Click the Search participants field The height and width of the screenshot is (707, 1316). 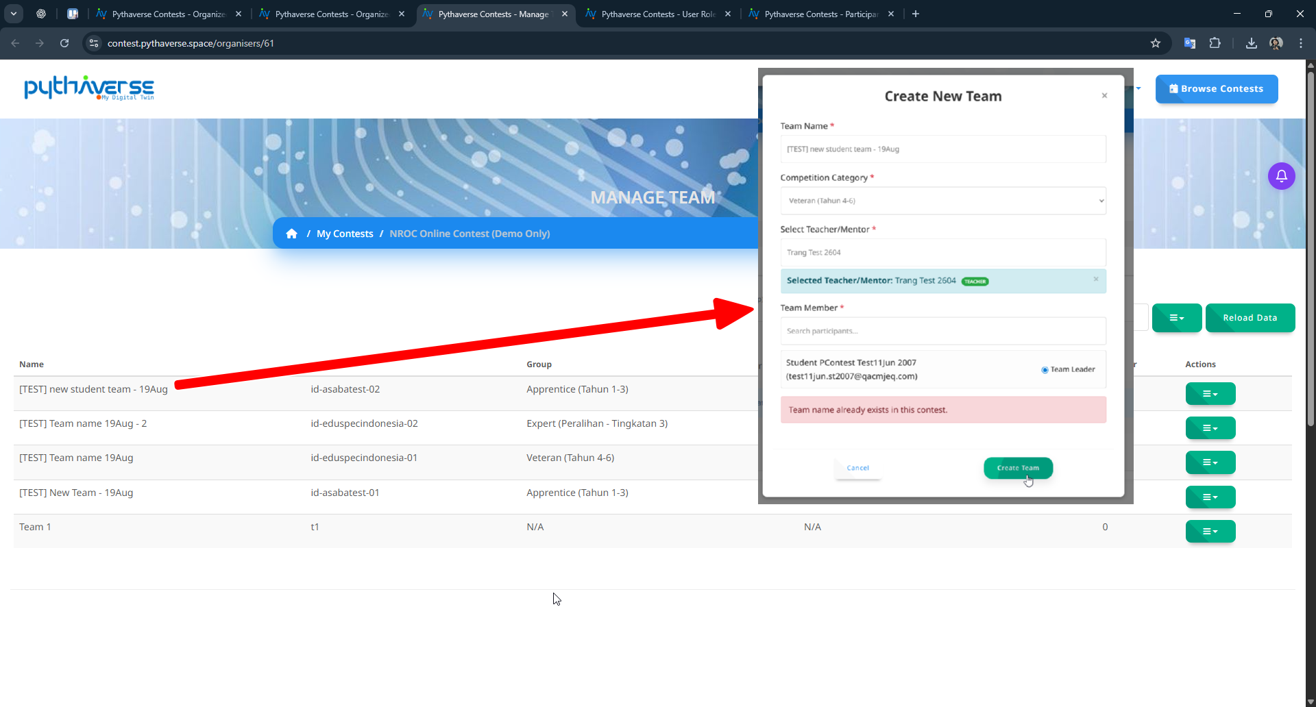[x=942, y=331]
